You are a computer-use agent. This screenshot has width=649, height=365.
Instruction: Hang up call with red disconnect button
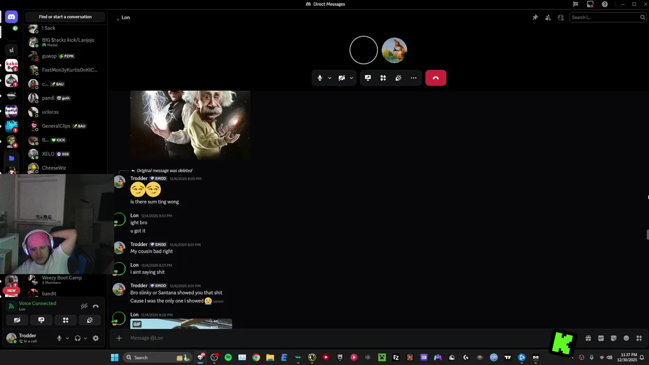point(436,78)
